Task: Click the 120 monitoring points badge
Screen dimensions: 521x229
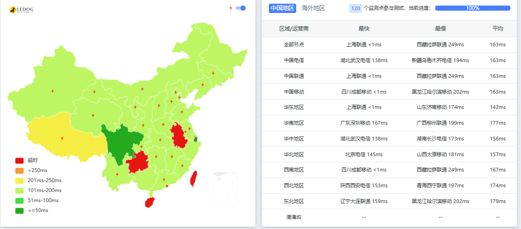Action: click(x=356, y=8)
